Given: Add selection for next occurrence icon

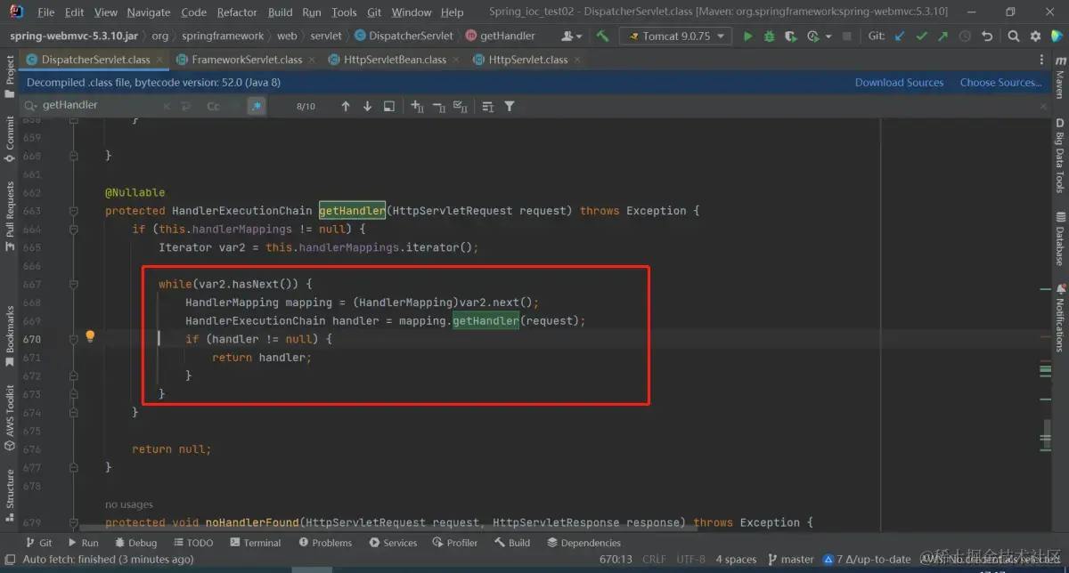Looking at the screenshot, I should pyautogui.click(x=417, y=106).
